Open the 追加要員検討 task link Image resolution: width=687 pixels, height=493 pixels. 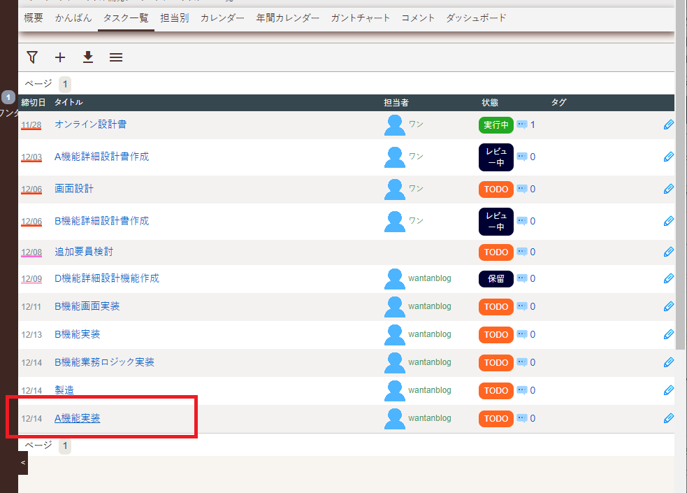84,252
